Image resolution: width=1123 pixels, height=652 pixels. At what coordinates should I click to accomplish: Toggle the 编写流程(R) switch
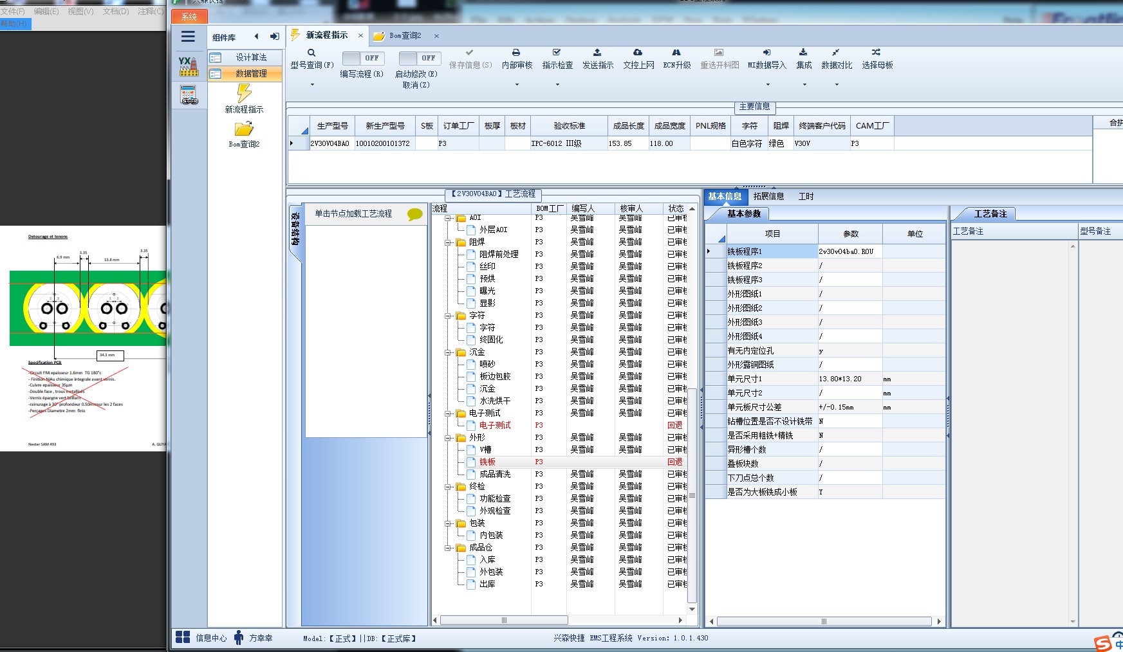pos(363,58)
